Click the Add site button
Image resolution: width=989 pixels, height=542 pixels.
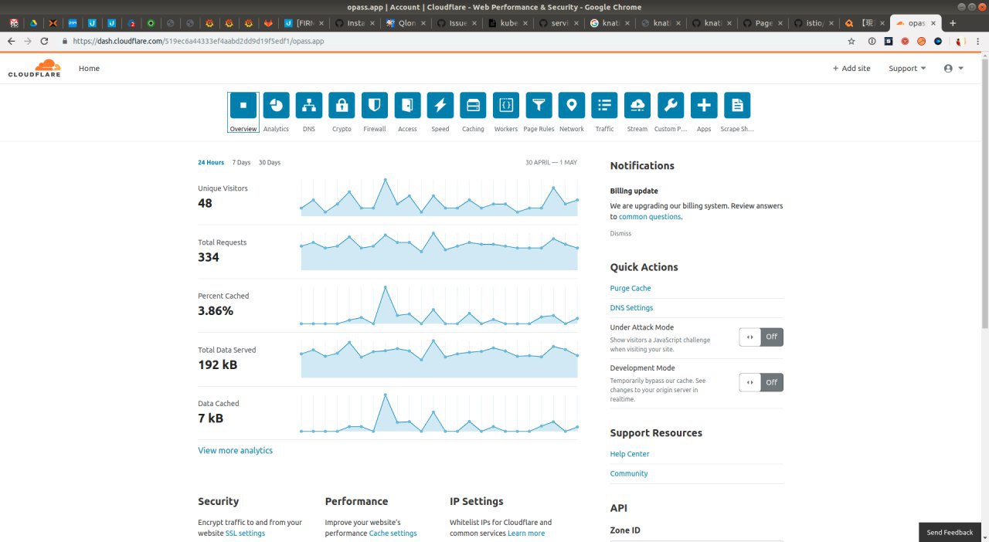(x=851, y=68)
